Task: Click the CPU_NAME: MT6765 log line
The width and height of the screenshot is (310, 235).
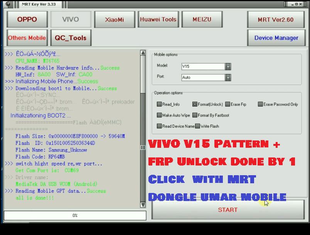Action: point(37,61)
